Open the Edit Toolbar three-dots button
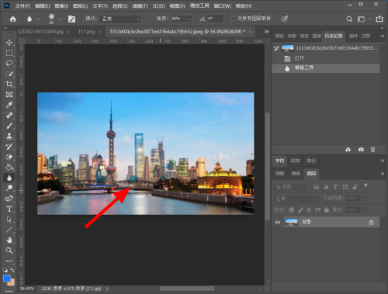This screenshot has width=388, height=294. coord(9,261)
